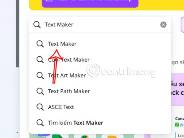Click the purple Canva Mailchimp banner button
Viewport: 184px width, 138px height.
(90, 3)
